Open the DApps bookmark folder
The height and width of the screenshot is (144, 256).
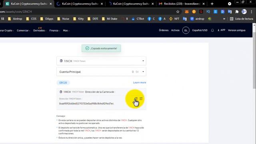click(47, 19)
